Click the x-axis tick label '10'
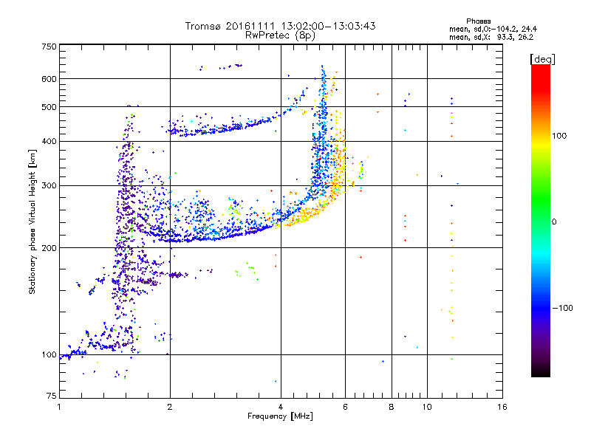The image size is (591, 443). click(x=427, y=407)
